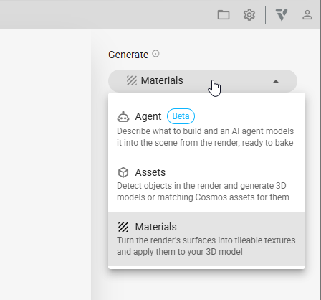Click the robot Agent icon
The width and height of the screenshot is (321, 300).
tap(123, 117)
